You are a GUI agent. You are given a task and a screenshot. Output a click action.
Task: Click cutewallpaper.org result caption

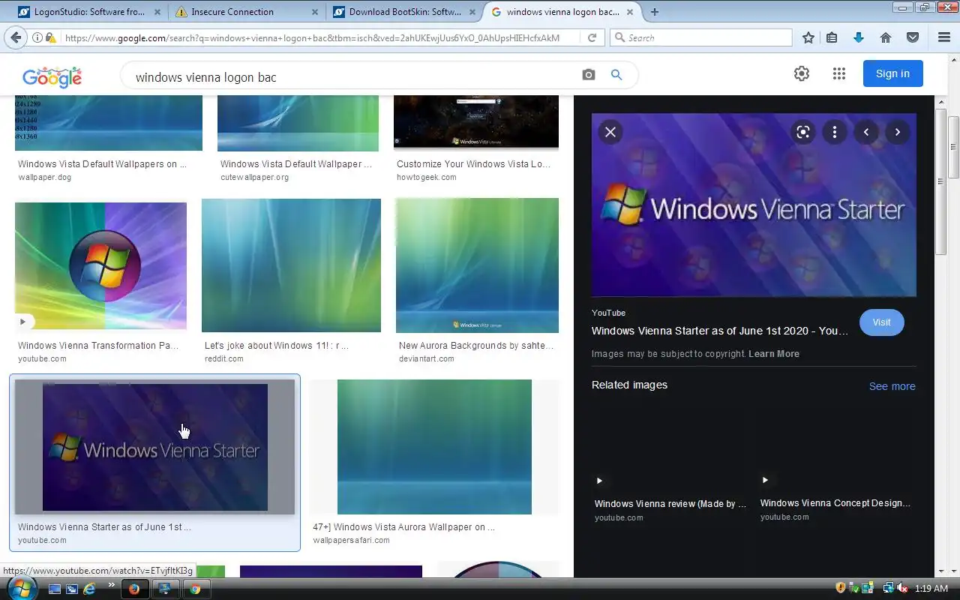pyautogui.click(x=254, y=178)
